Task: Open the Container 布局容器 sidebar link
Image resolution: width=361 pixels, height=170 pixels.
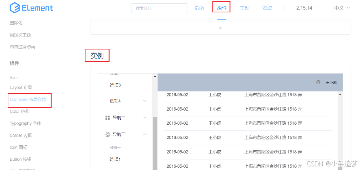Action: tap(28, 100)
